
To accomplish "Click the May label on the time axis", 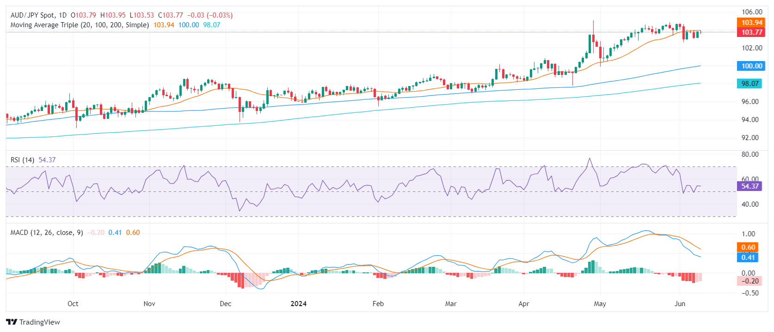I will [600, 304].
